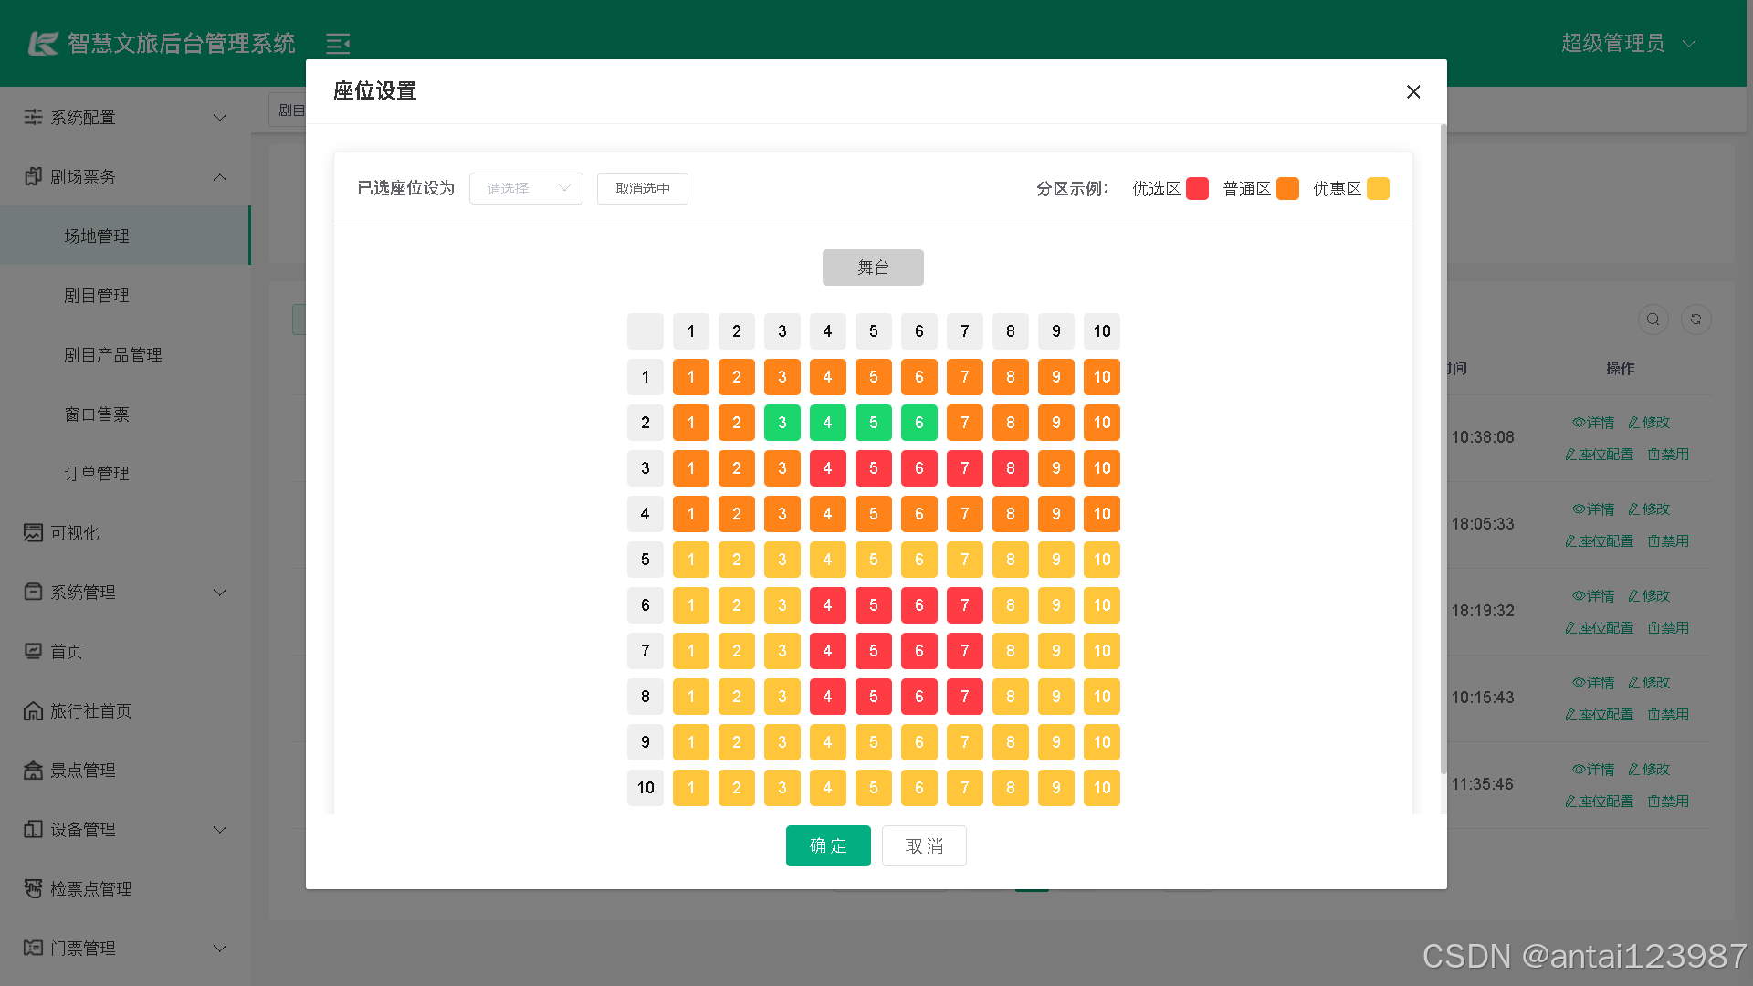This screenshot has width=1753, height=986.
Task: Open the 场地管理 menu item
Action: click(x=97, y=235)
